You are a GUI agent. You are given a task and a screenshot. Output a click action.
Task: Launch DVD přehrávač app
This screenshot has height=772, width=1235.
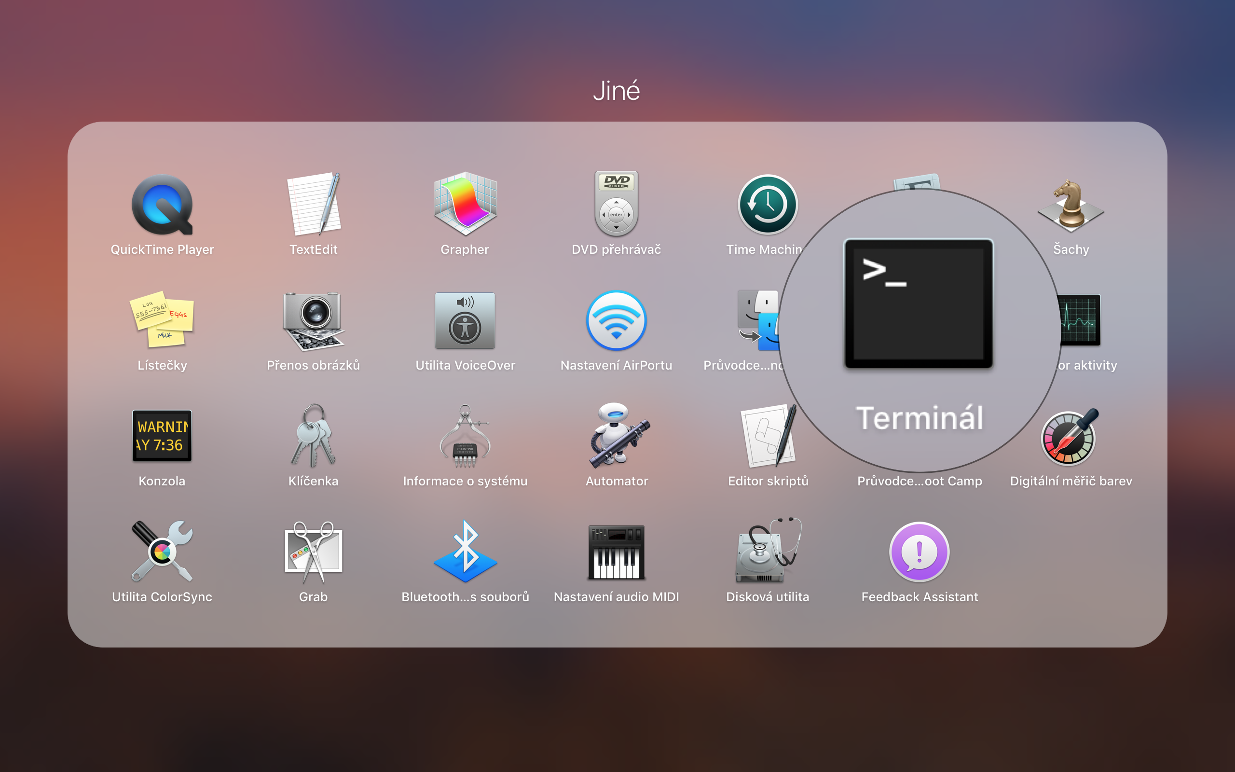(616, 204)
